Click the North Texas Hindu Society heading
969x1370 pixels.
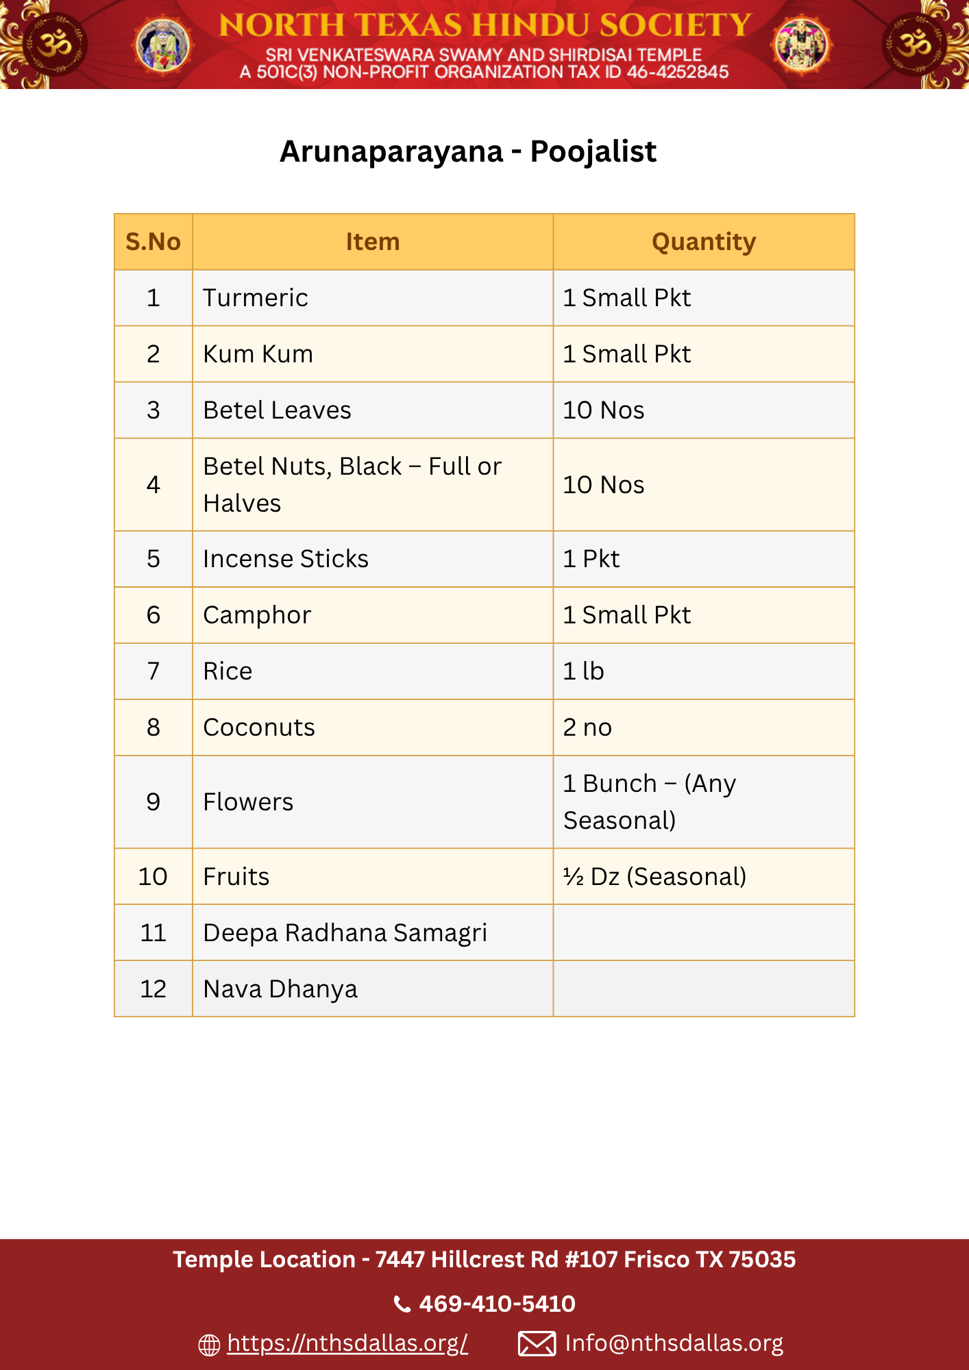484,25
